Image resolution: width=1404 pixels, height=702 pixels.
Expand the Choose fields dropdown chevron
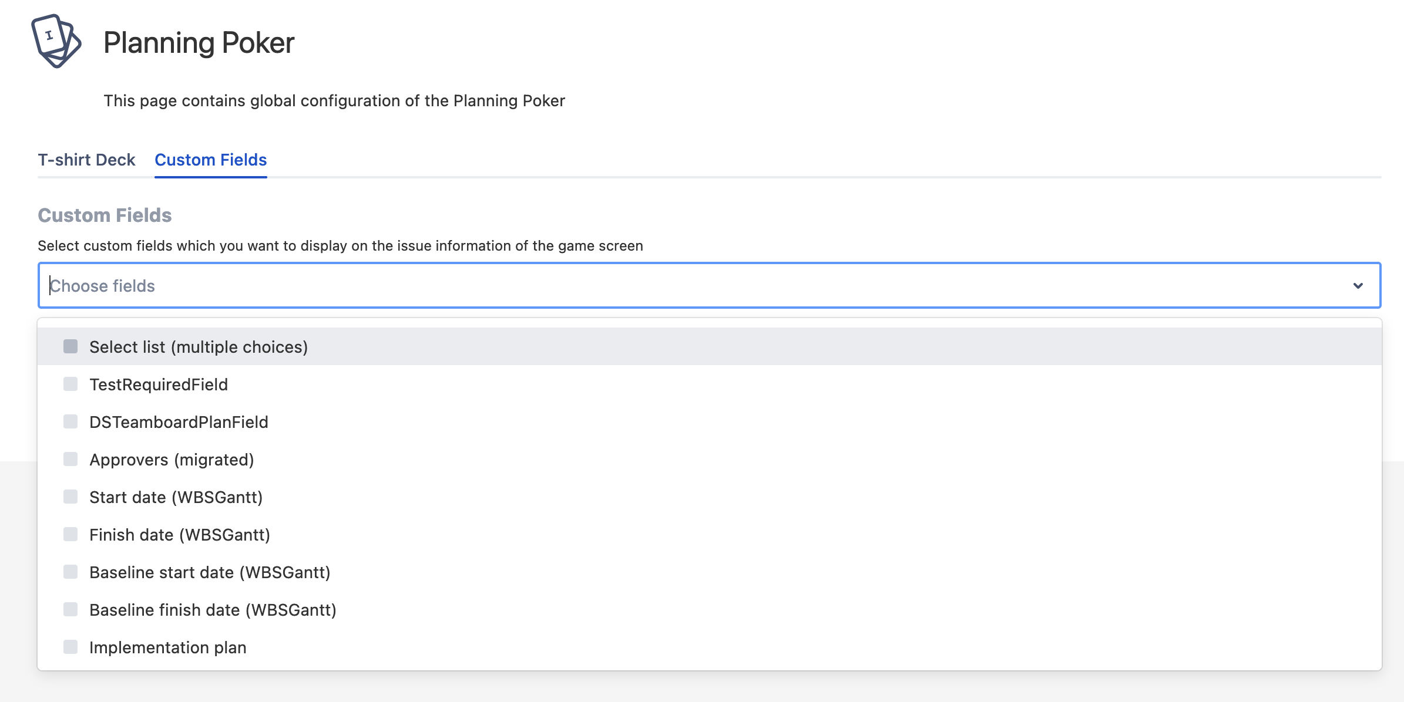[1358, 286]
